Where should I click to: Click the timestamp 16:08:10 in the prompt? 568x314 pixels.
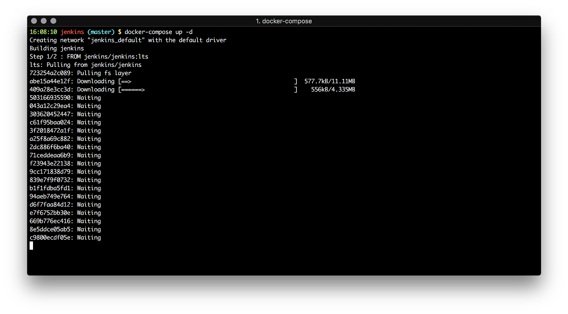(43, 32)
